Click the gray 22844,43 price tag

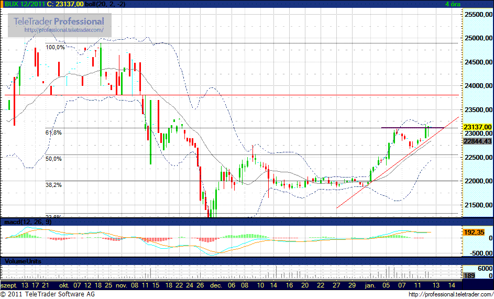click(x=477, y=141)
